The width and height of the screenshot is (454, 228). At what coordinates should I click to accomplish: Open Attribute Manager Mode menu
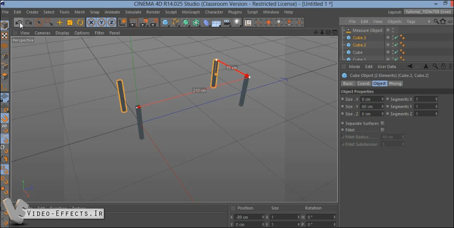pyautogui.click(x=355, y=67)
